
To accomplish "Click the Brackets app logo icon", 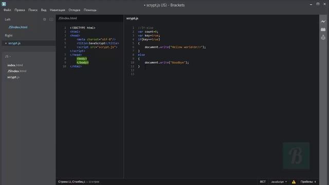I will (4, 4).
